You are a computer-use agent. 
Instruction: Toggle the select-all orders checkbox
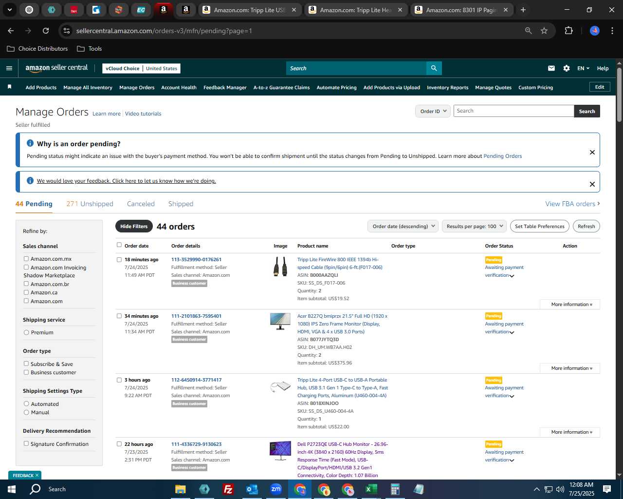119,245
